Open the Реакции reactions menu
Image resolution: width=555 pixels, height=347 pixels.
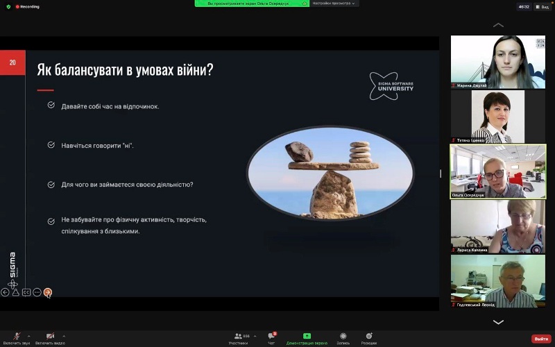point(369,338)
